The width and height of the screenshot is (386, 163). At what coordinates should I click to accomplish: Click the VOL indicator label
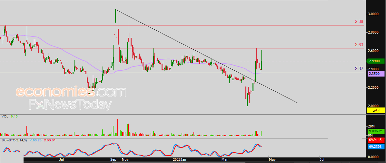point(5,116)
